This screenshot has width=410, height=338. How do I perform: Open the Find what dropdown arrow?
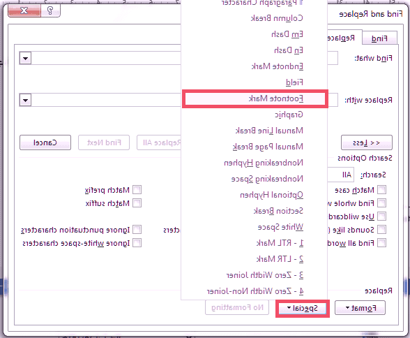point(25,58)
